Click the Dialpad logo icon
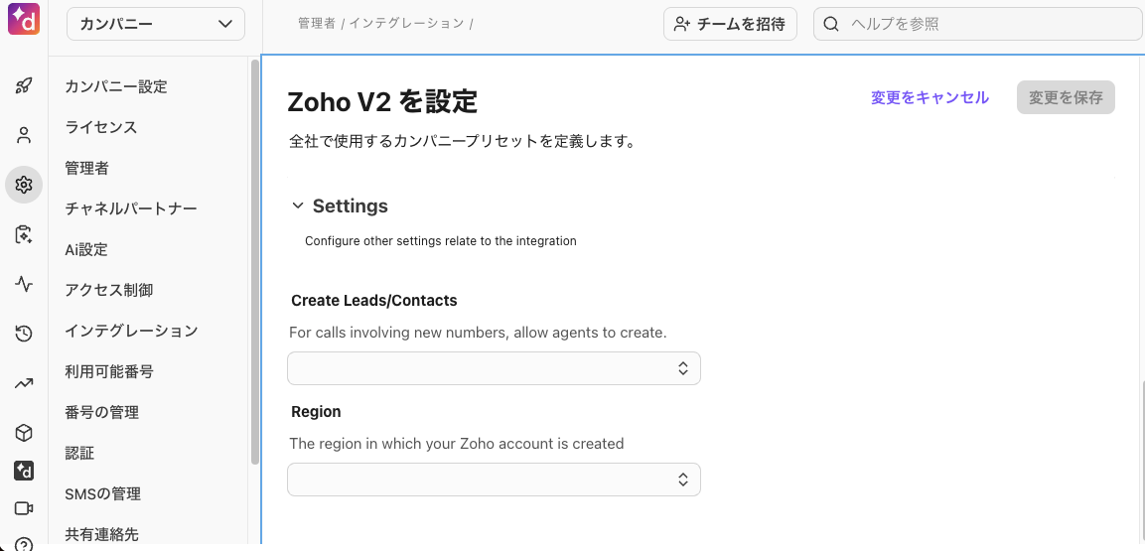The height and width of the screenshot is (551, 1145). (24, 18)
